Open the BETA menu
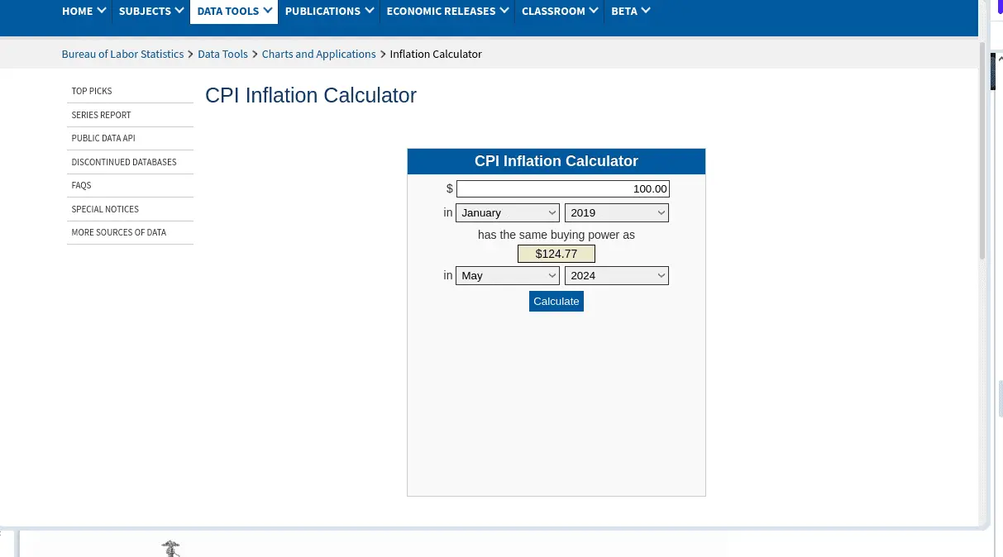 pos(630,11)
